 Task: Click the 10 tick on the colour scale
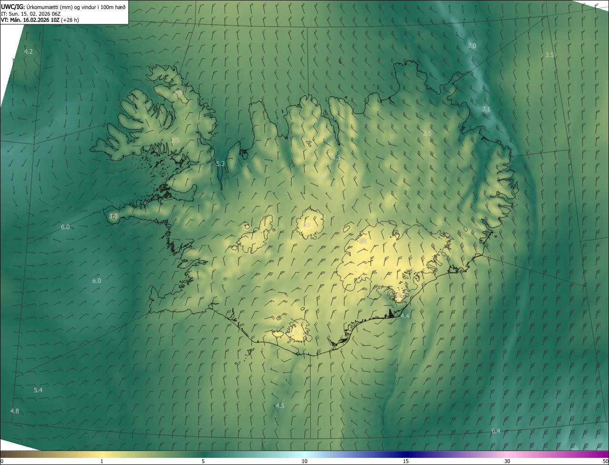coord(304,461)
